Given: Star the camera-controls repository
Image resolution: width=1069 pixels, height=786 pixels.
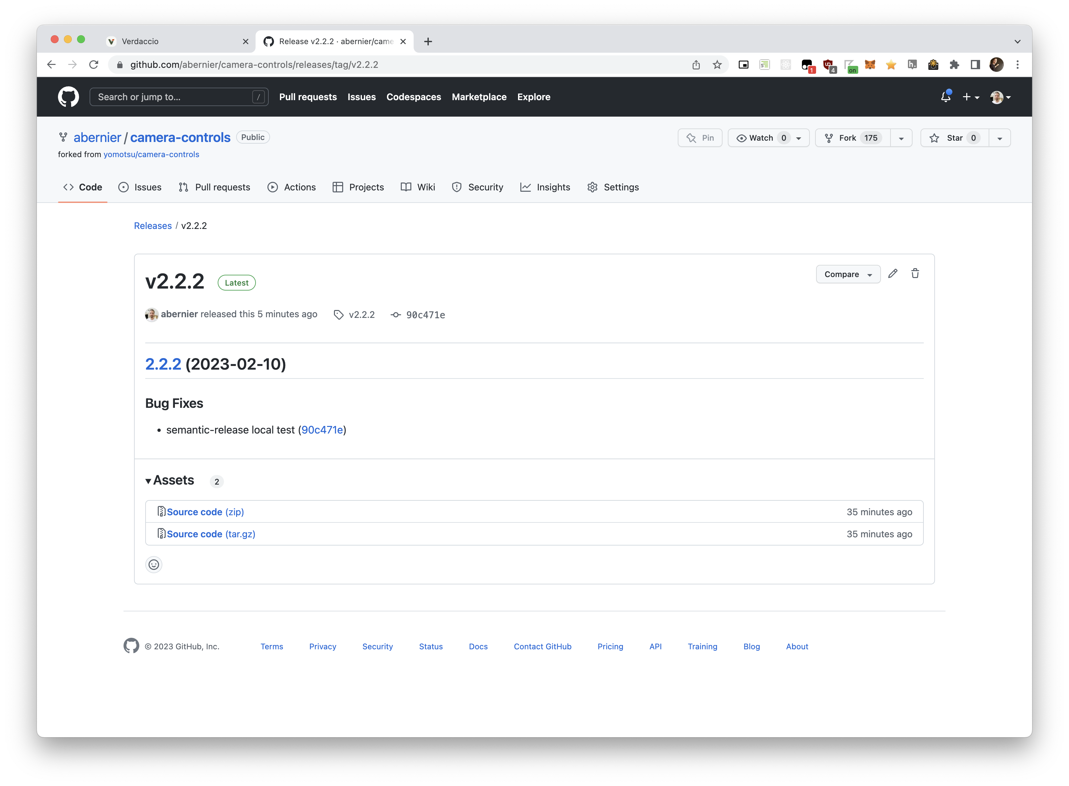Looking at the screenshot, I should click(x=954, y=138).
